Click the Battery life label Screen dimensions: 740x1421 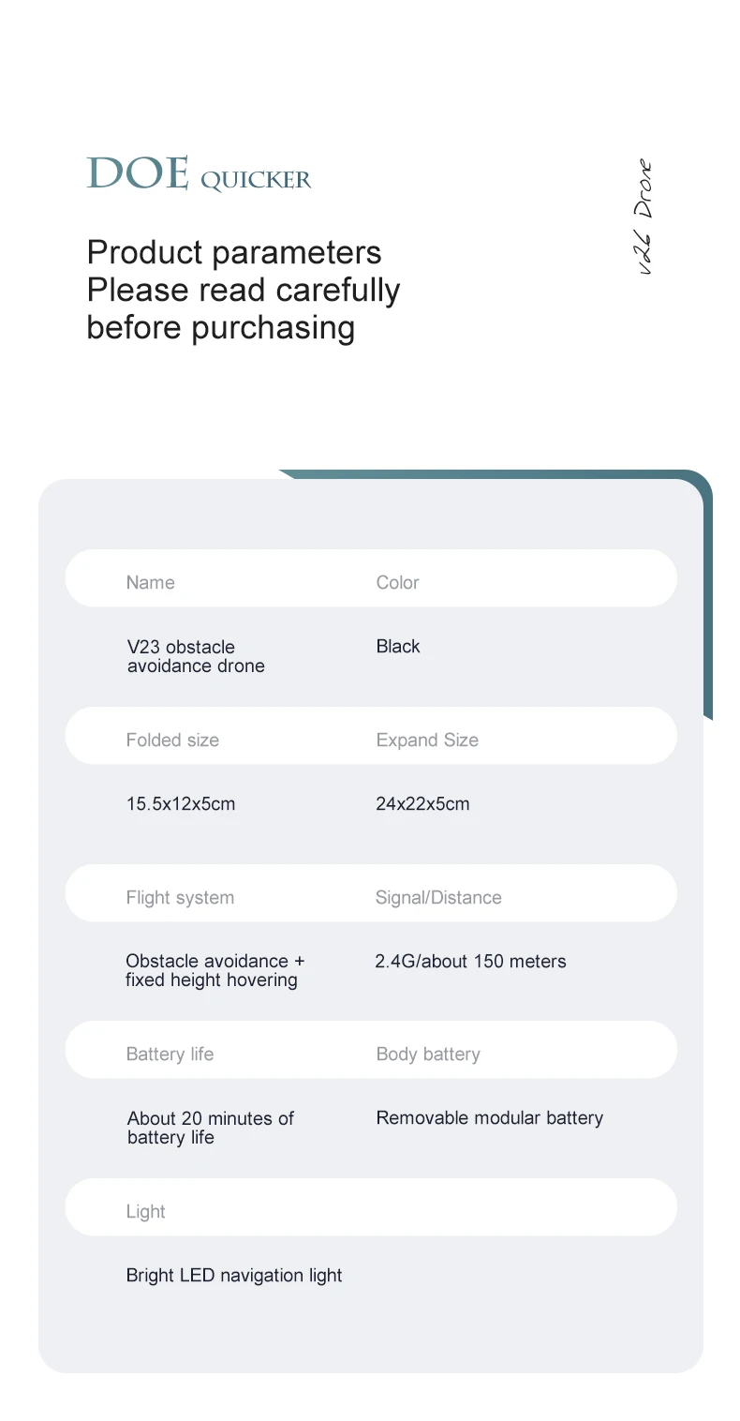[x=170, y=1054]
